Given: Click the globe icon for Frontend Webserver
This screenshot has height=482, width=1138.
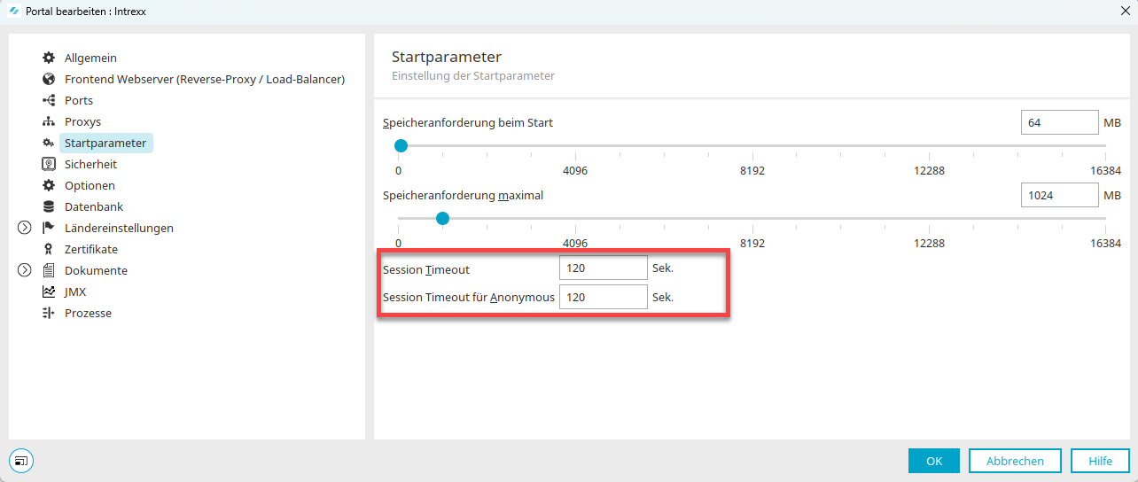Looking at the screenshot, I should (x=49, y=79).
